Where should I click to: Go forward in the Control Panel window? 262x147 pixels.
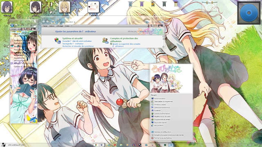point(47,22)
